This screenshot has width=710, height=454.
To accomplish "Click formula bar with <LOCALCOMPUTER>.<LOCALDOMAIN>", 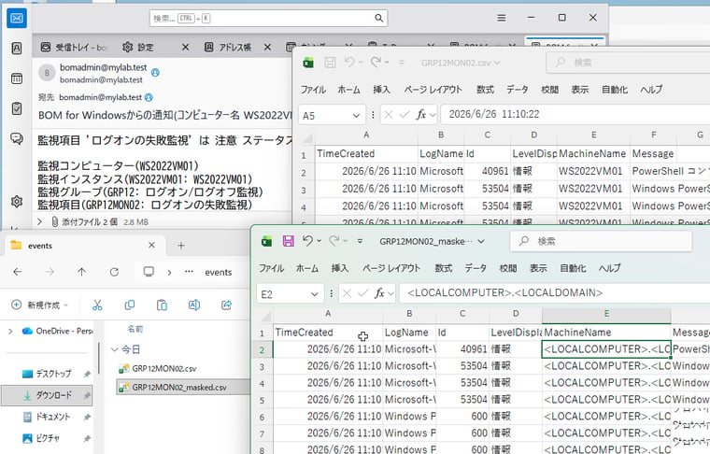I will (555, 293).
